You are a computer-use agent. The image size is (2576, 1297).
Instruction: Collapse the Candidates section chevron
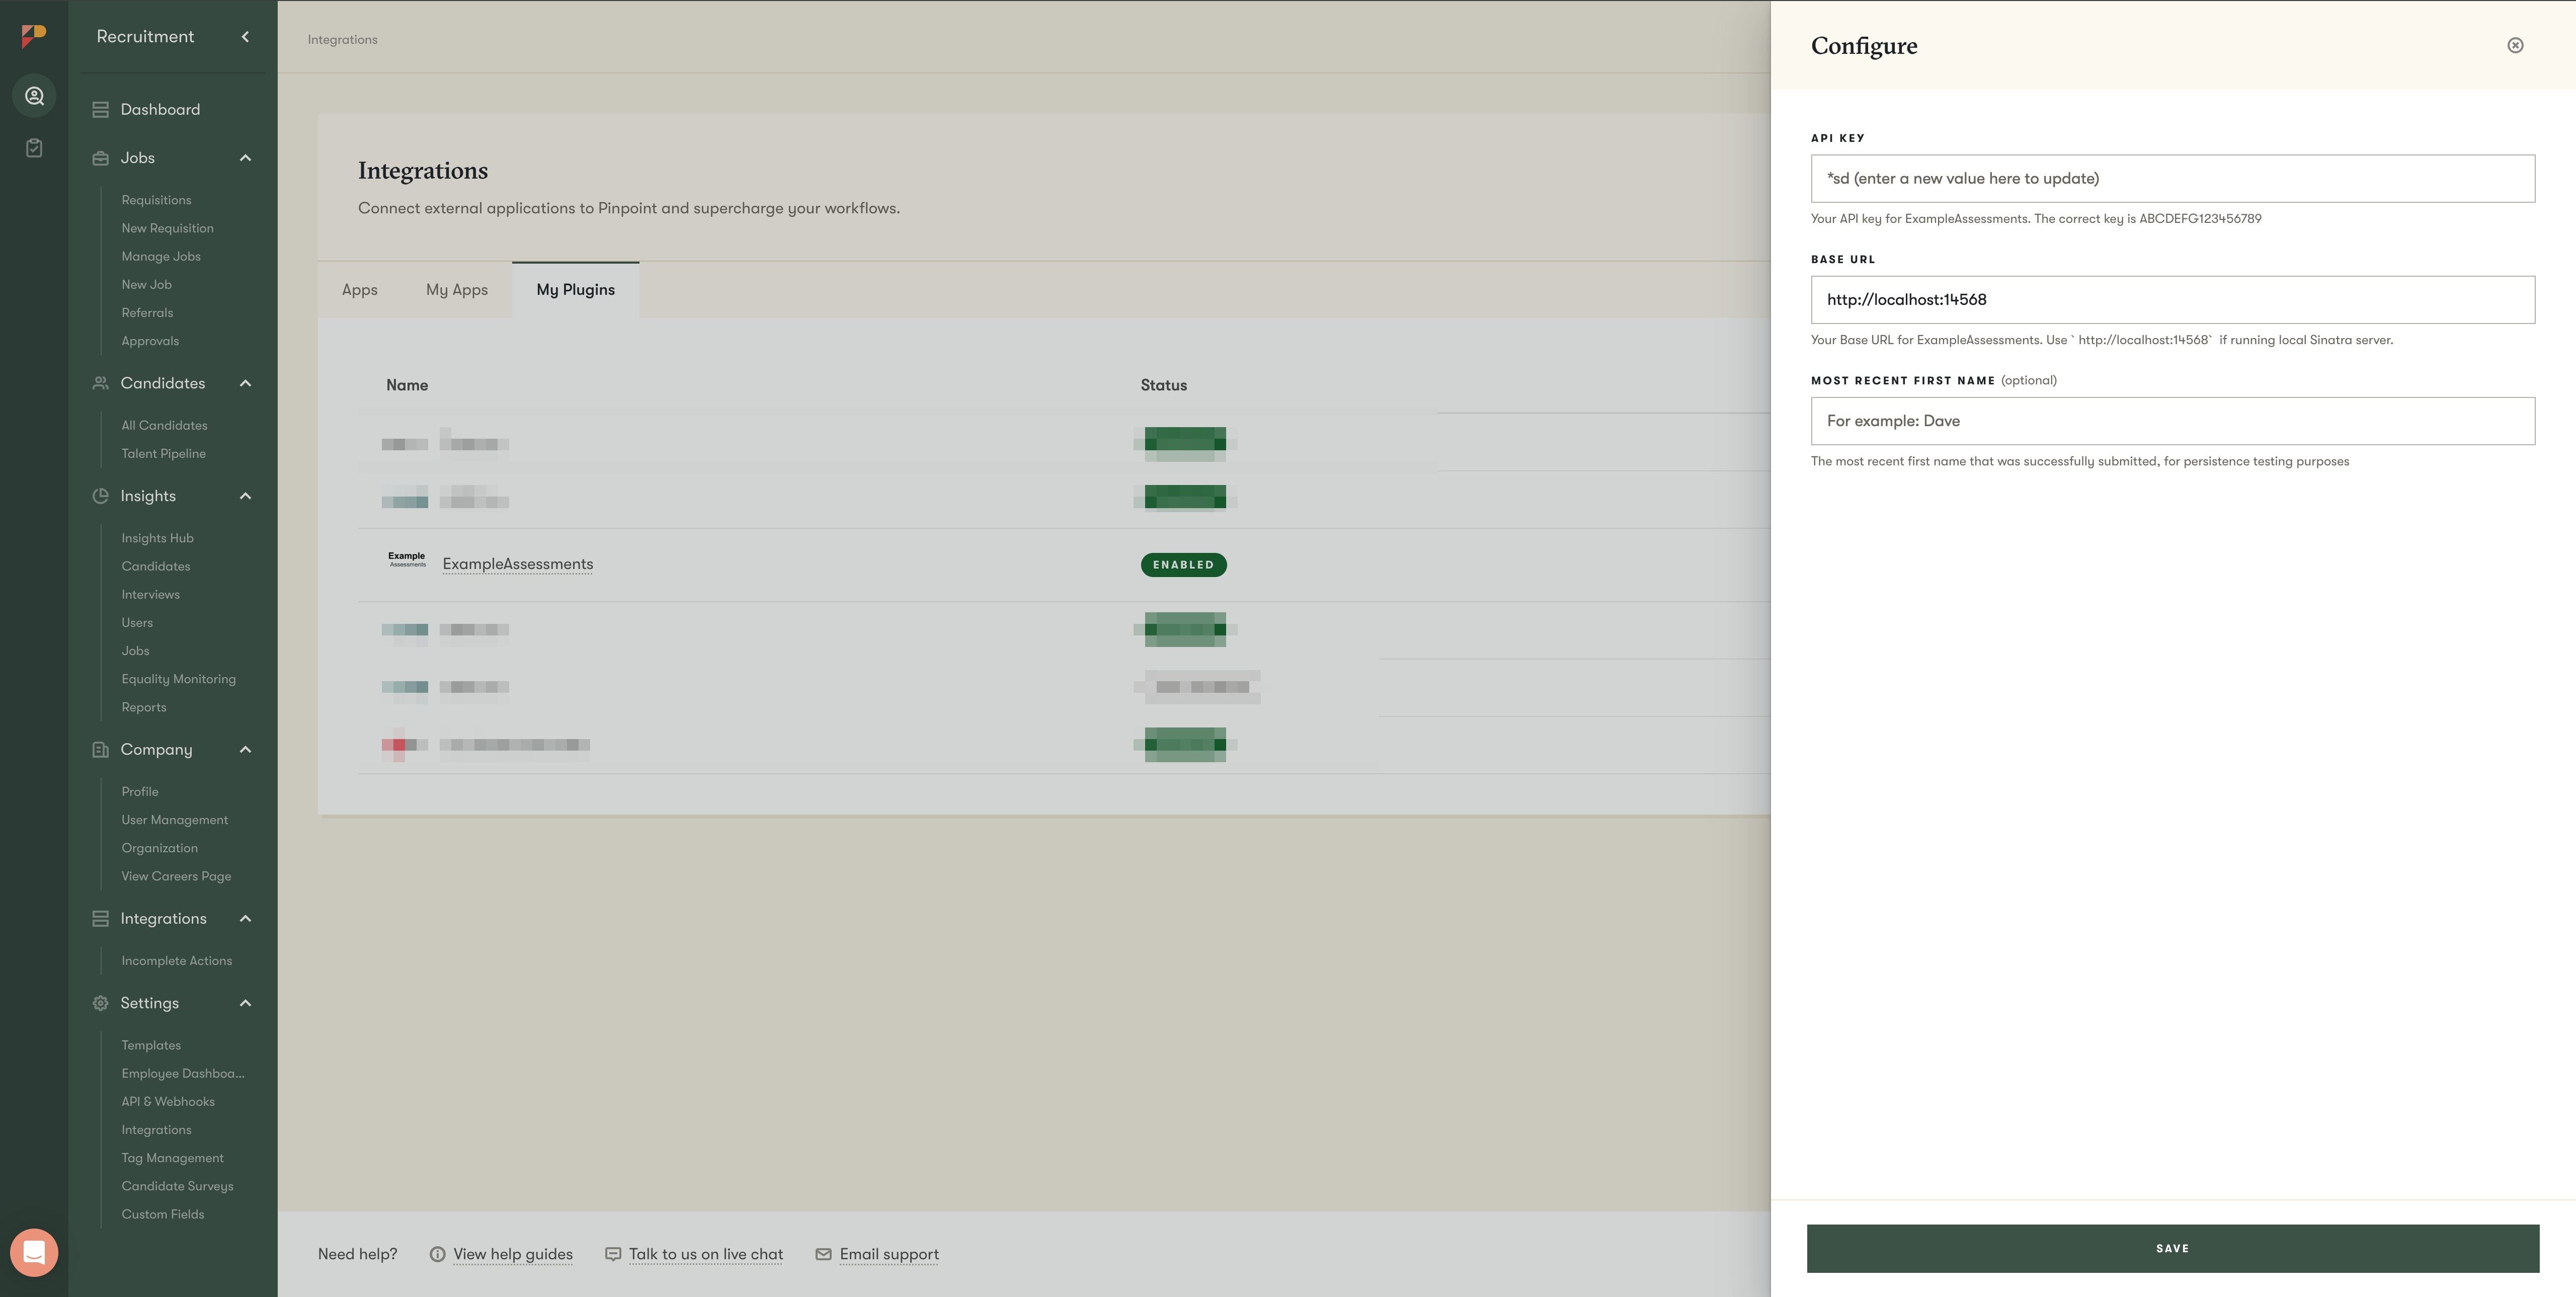(245, 383)
